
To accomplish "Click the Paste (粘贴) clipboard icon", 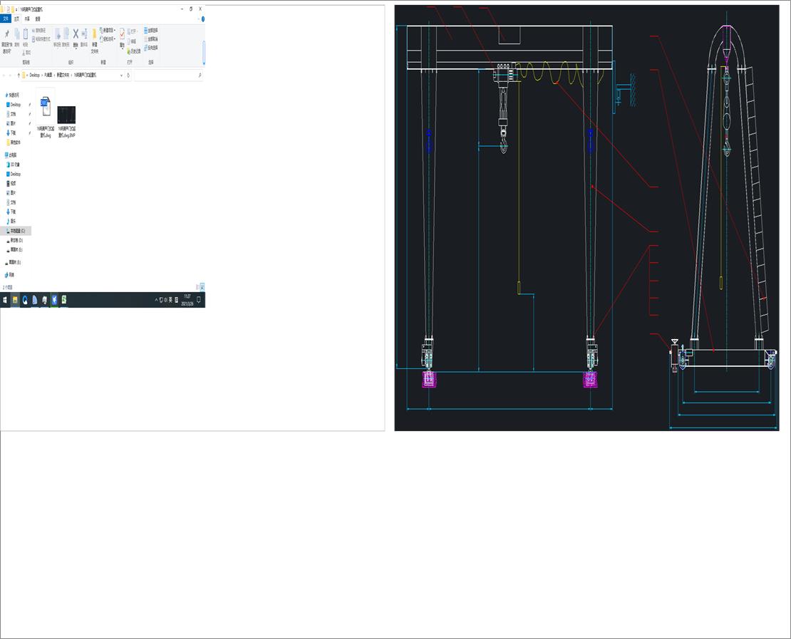I will tap(26, 33).
